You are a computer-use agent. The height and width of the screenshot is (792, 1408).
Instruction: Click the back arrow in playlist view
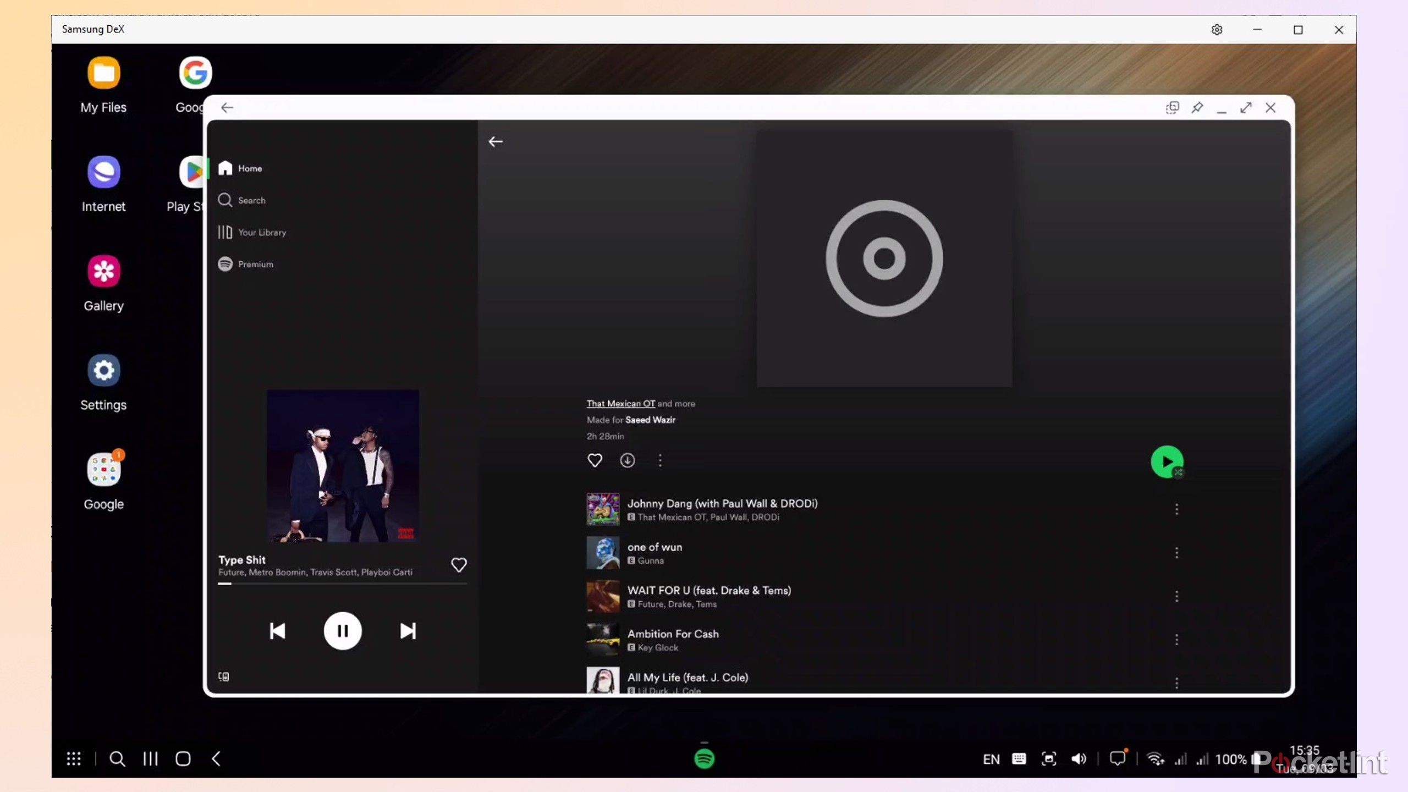coord(496,141)
